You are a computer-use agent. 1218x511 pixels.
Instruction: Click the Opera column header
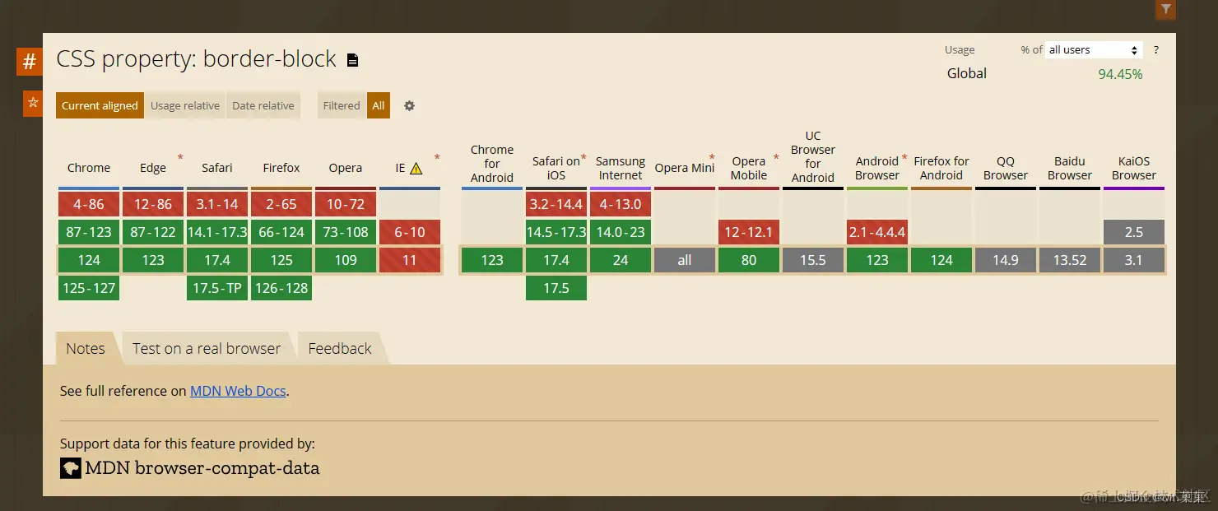(x=346, y=168)
